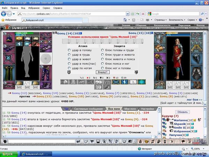
Task: Click in the chat message input field
Action: 42,141
